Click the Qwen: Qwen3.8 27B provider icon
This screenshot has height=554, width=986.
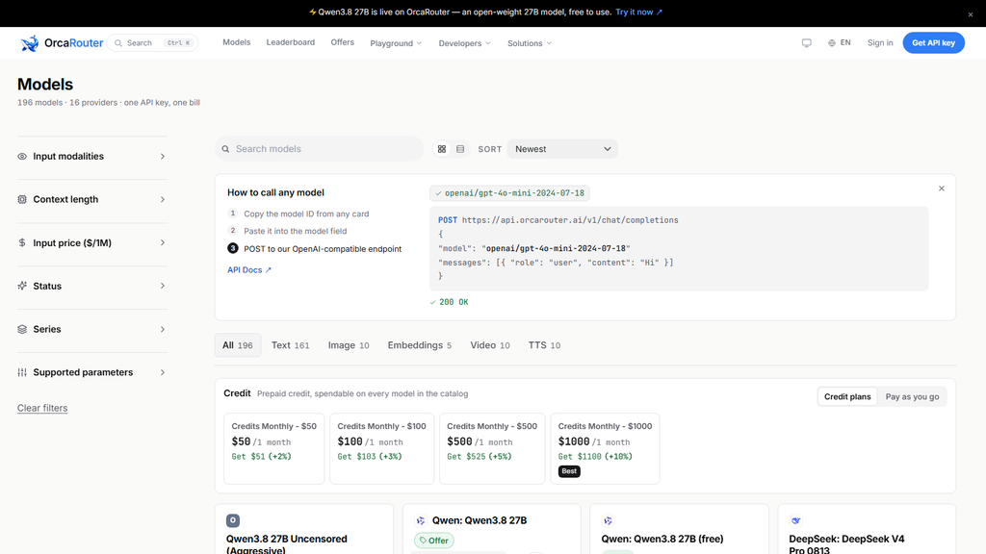pyautogui.click(x=420, y=520)
